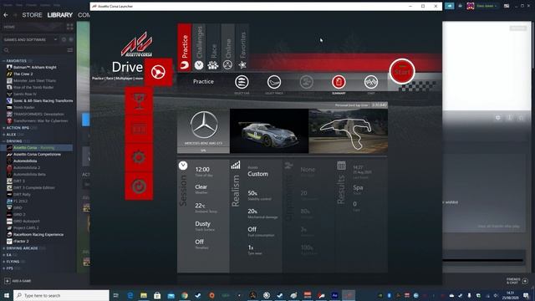Click the grid view icon next to Home
Image resolution: width=535 pixels, height=301 pixels.
tap(70, 27)
